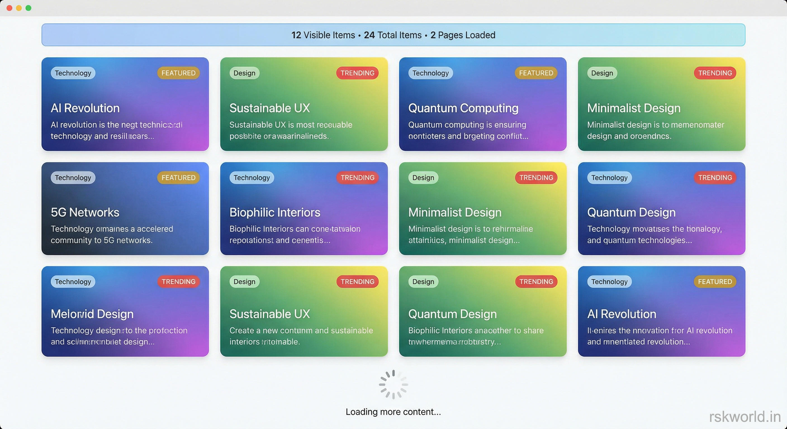Viewport: 787px width, 429px height.
Task: Open the Melovid Design title
Action: pos(92,314)
